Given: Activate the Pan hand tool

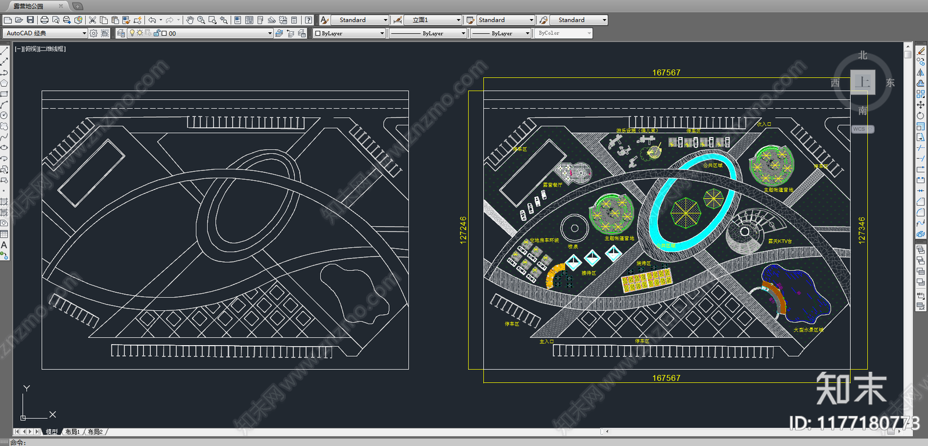Looking at the screenshot, I should point(190,20).
